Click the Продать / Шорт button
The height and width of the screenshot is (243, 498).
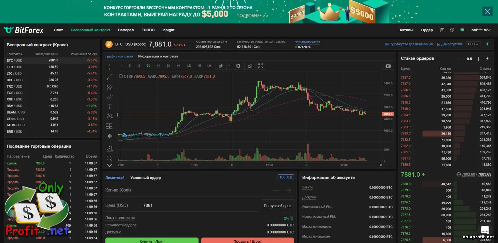pos(247,240)
